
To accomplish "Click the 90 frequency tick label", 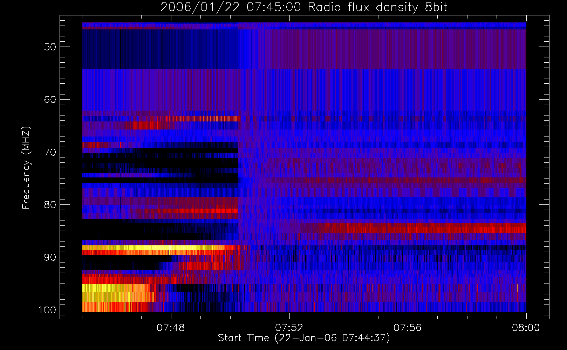I will tap(50, 257).
